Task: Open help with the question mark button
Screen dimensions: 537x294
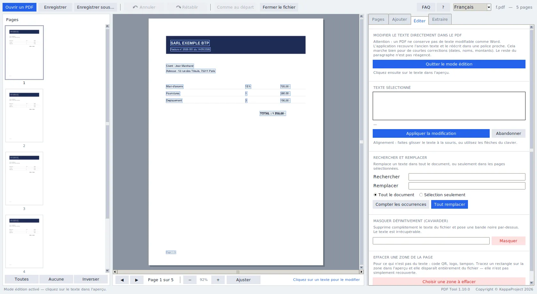Action: click(443, 7)
